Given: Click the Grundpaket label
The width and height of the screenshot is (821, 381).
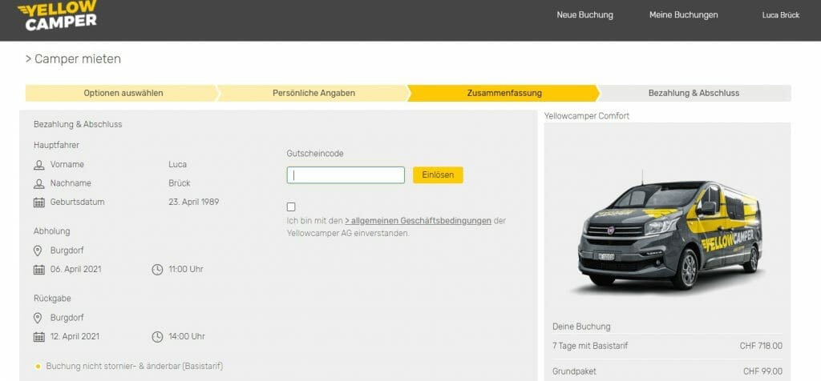Looking at the screenshot, I should tap(574, 371).
